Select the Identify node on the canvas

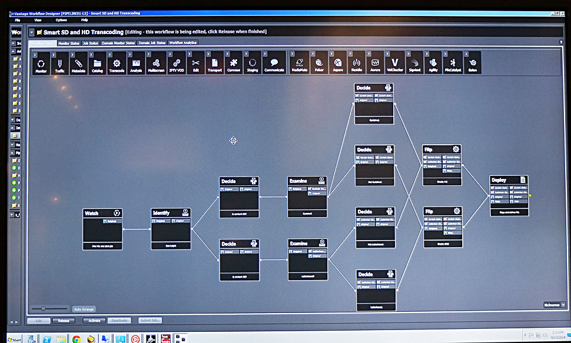point(171,229)
